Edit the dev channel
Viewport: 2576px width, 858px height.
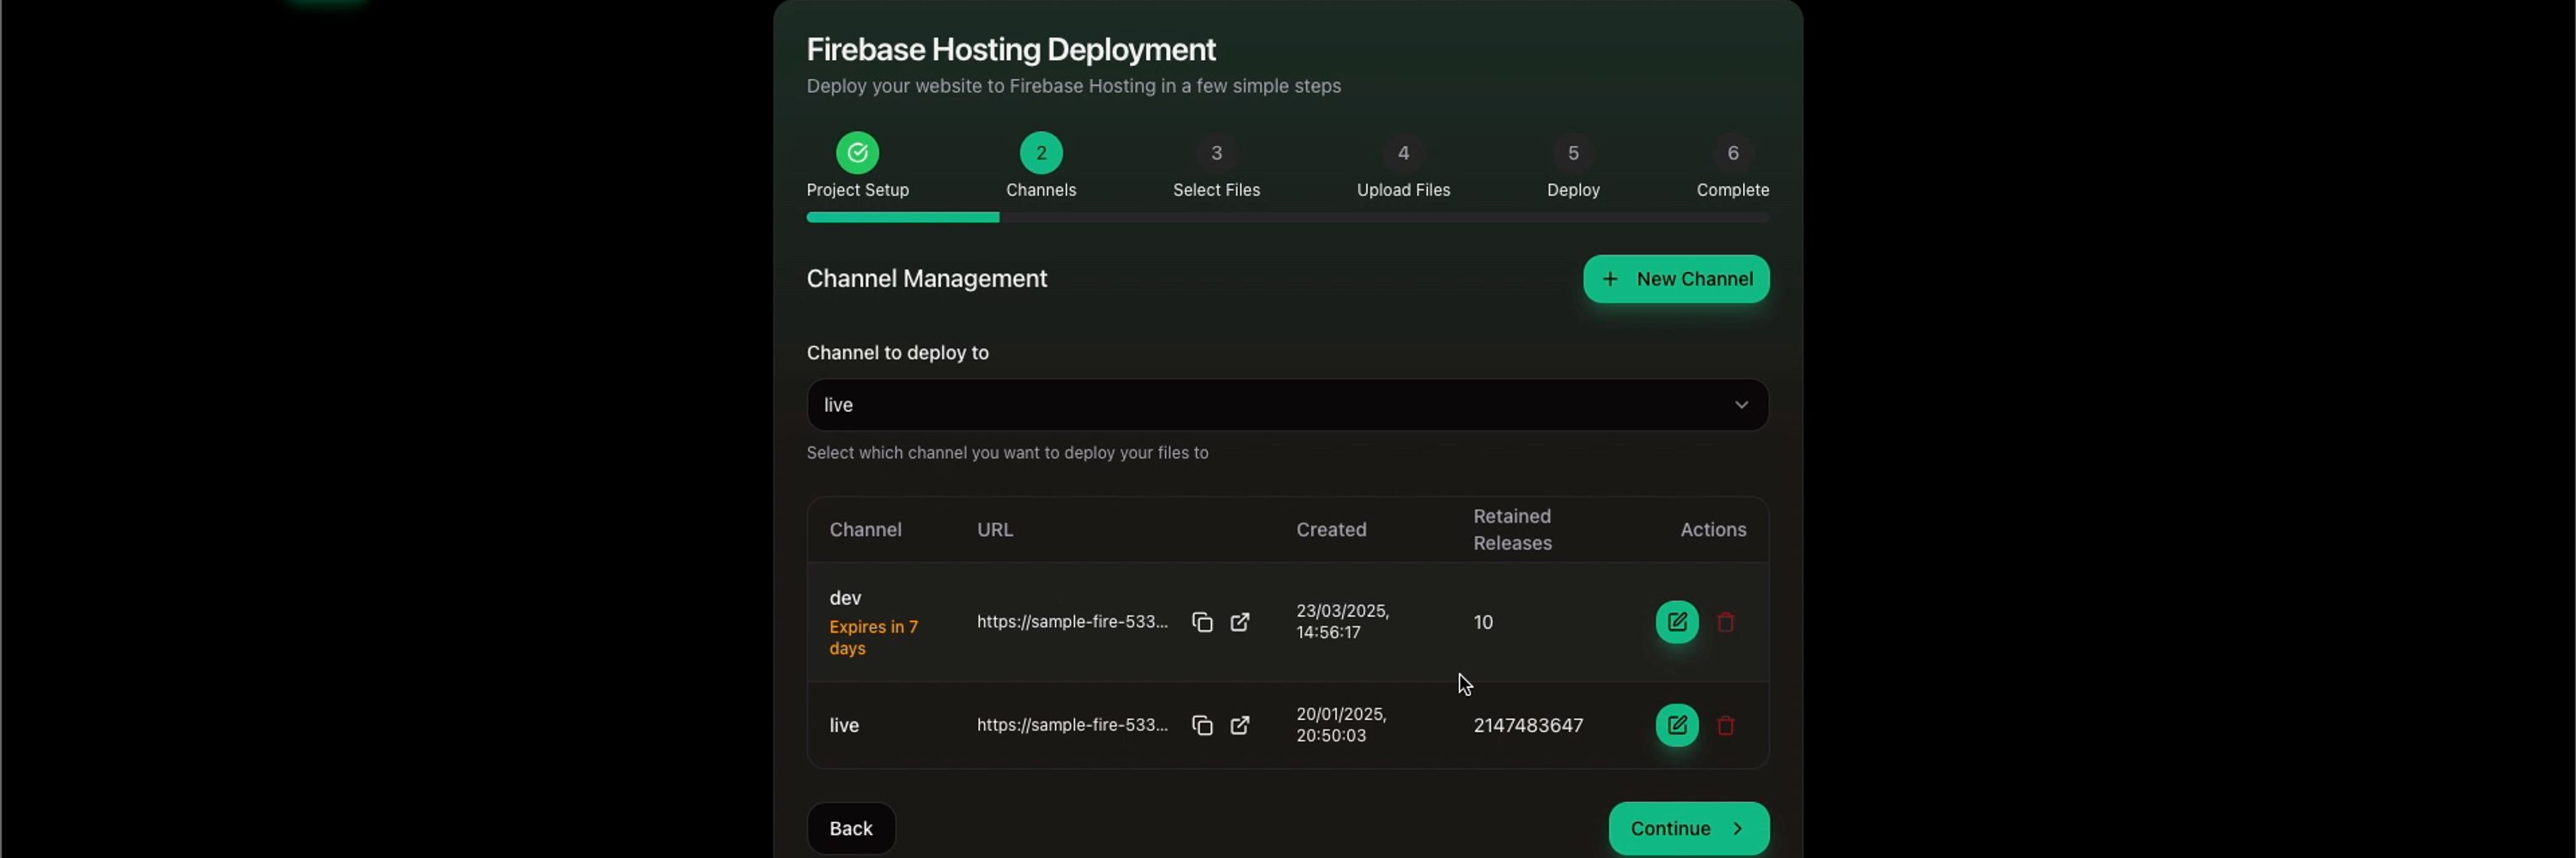[1677, 622]
